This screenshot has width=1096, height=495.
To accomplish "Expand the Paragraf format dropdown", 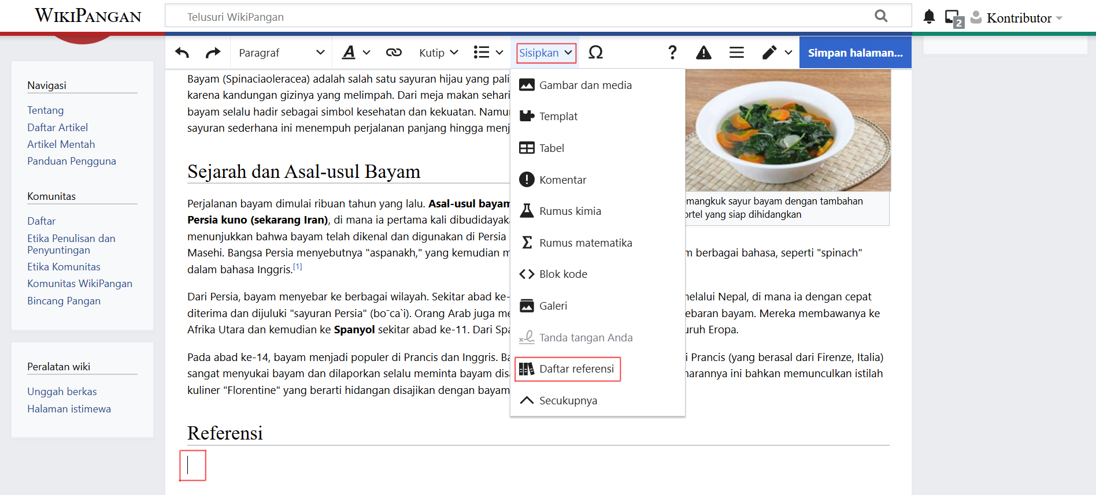I will pyautogui.click(x=281, y=53).
